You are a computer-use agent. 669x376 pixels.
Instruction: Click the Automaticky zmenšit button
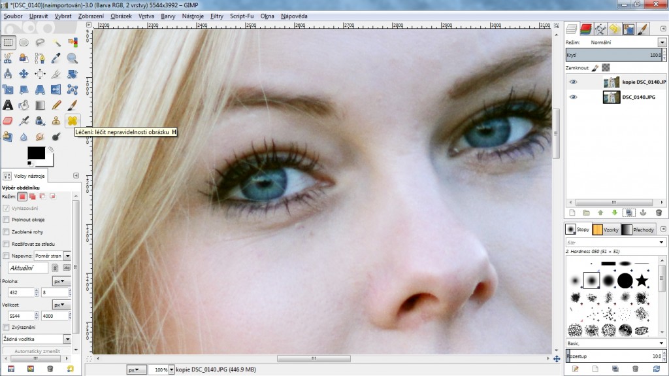(37, 351)
